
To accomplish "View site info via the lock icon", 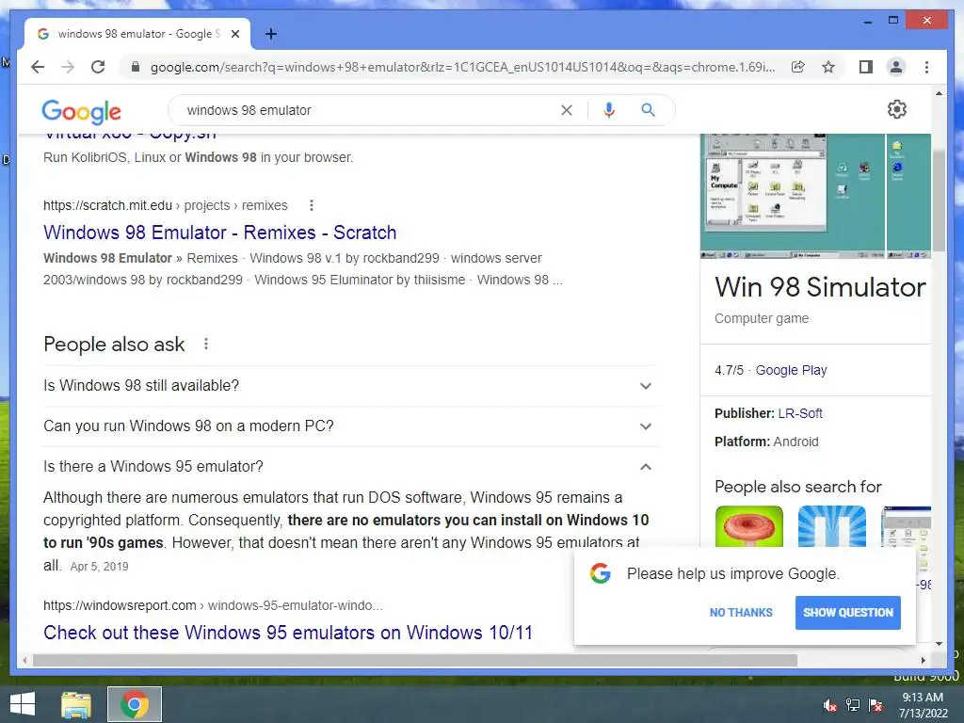I will (136, 67).
